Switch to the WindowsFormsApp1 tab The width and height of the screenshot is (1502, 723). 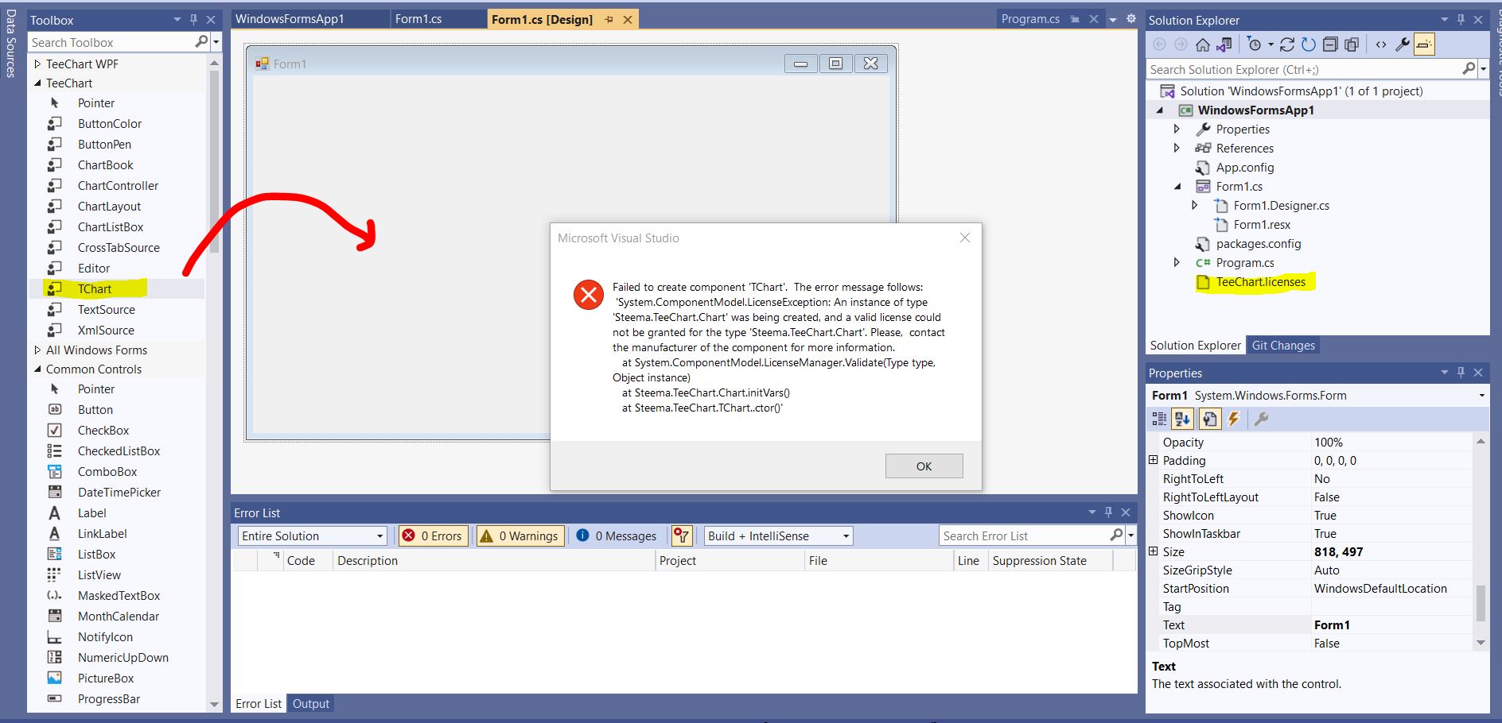coord(290,19)
